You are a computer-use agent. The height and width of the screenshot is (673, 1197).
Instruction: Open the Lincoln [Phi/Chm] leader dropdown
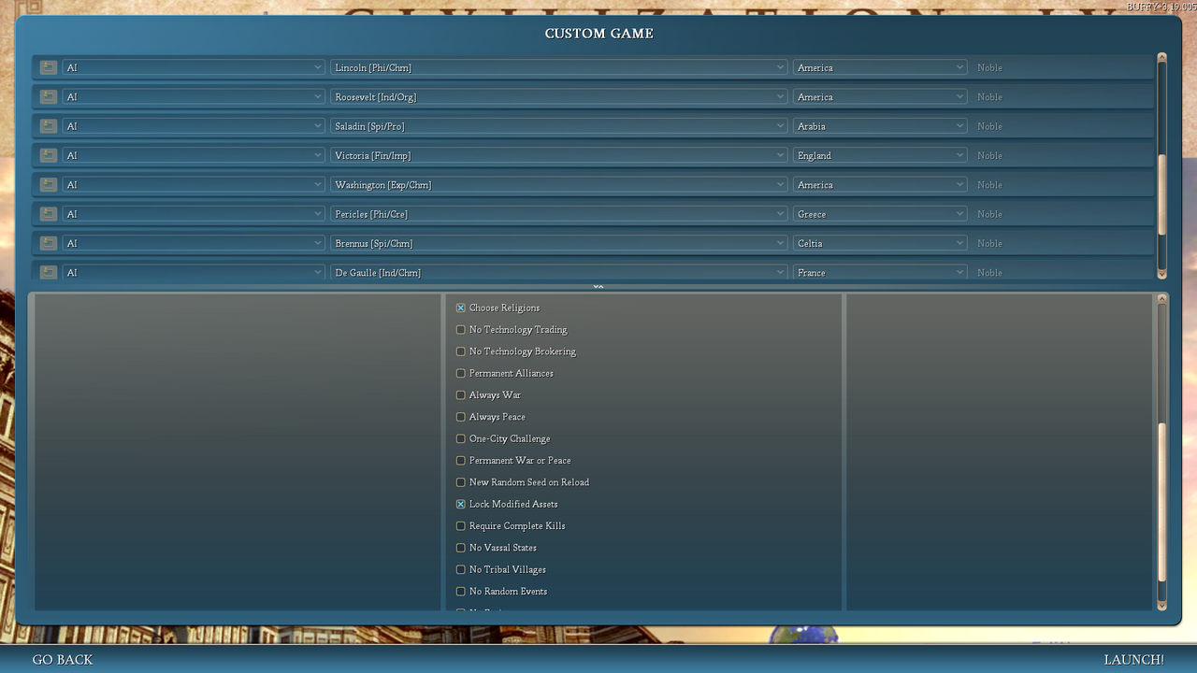(x=559, y=67)
